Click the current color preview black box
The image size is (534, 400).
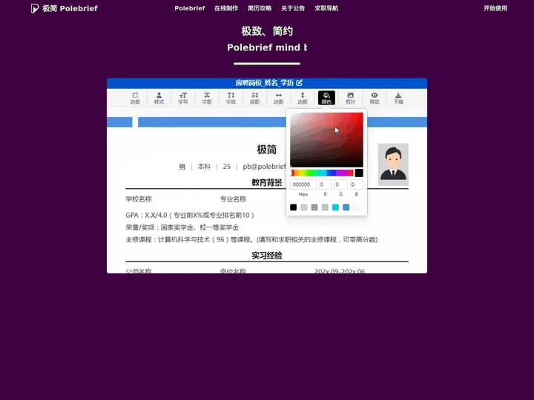[x=359, y=173]
